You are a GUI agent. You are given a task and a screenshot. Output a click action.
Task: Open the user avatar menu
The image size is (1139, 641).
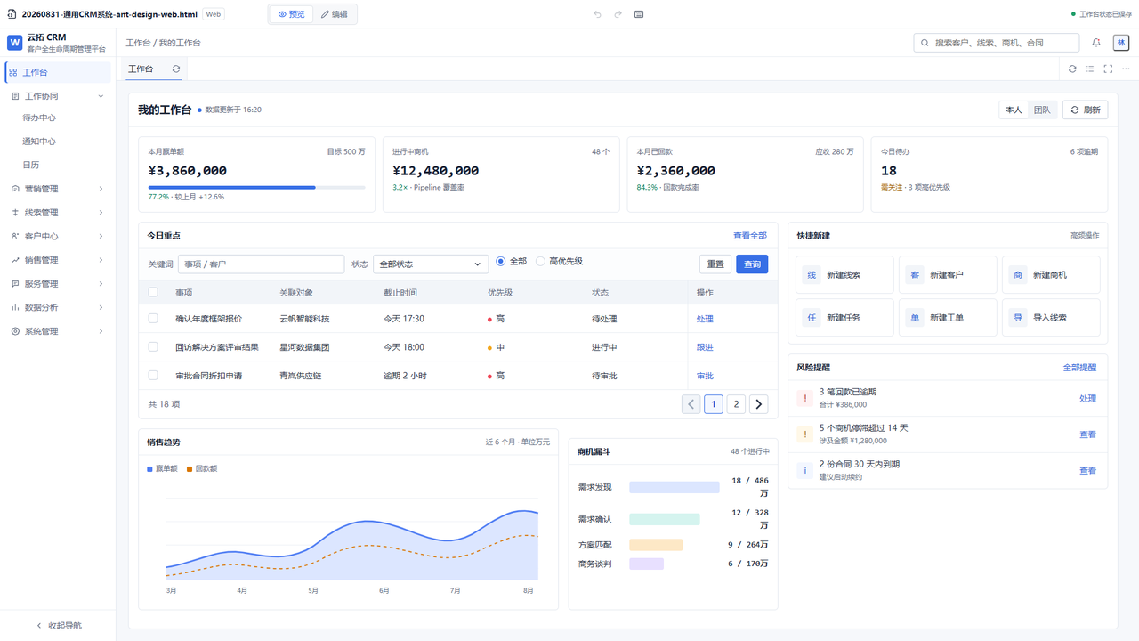click(1121, 43)
